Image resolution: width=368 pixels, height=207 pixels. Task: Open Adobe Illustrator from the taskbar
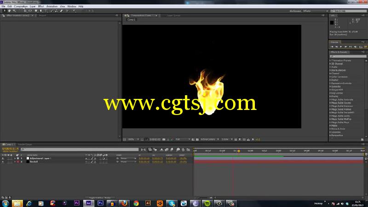click(148, 203)
